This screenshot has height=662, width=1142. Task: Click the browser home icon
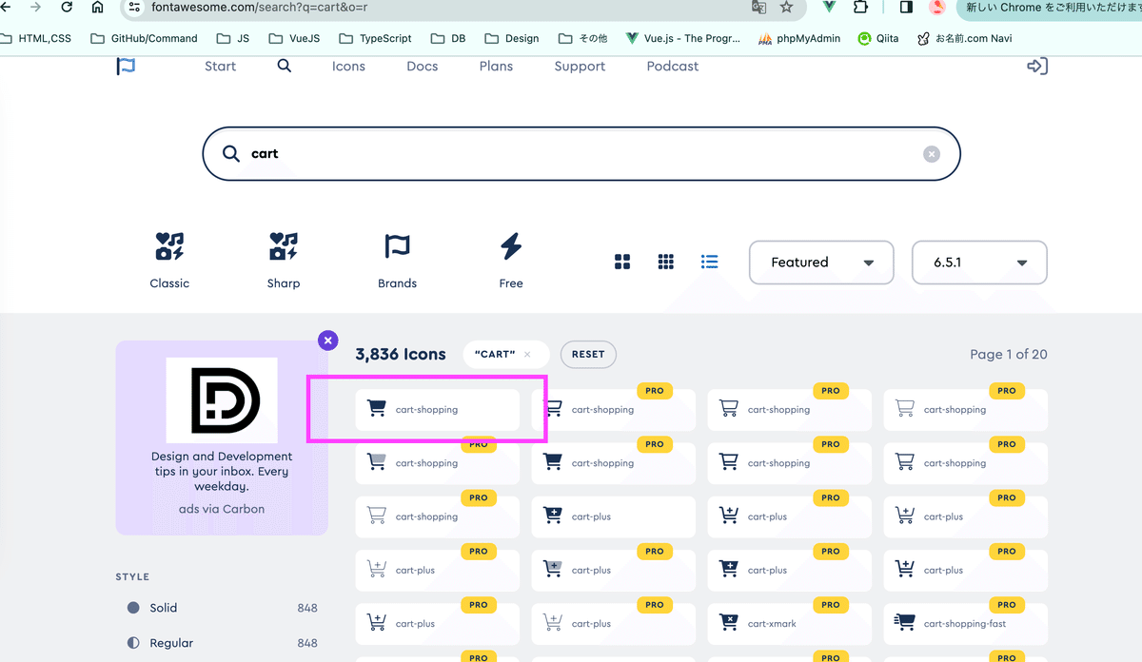97,7
